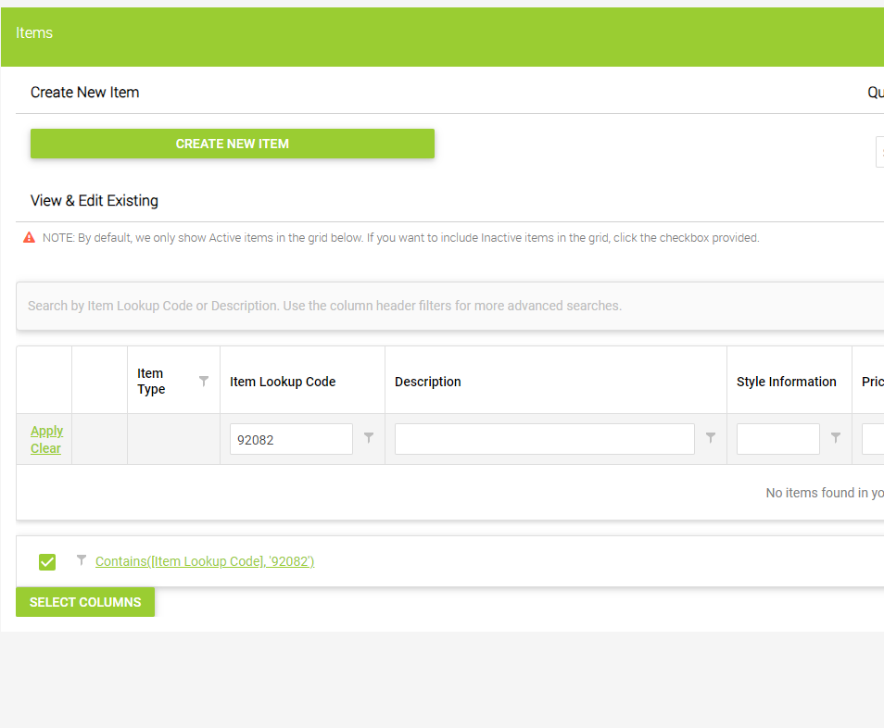Click the 'No items found' grid message

point(825,493)
